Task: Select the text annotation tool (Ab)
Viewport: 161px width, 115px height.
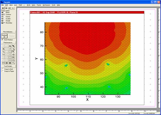Action: click(x=10, y=46)
